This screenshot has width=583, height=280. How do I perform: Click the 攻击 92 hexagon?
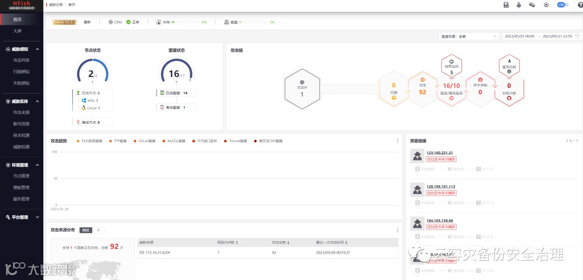click(422, 89)
